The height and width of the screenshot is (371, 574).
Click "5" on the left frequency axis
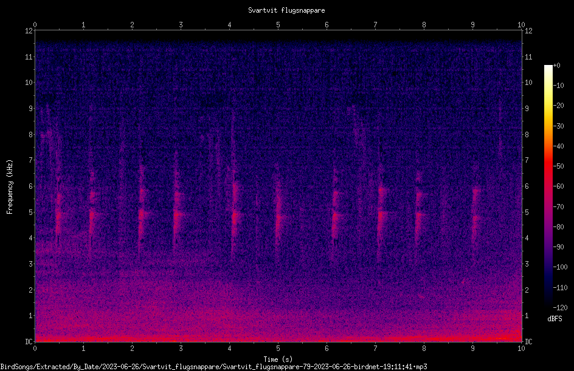(30, 212)
